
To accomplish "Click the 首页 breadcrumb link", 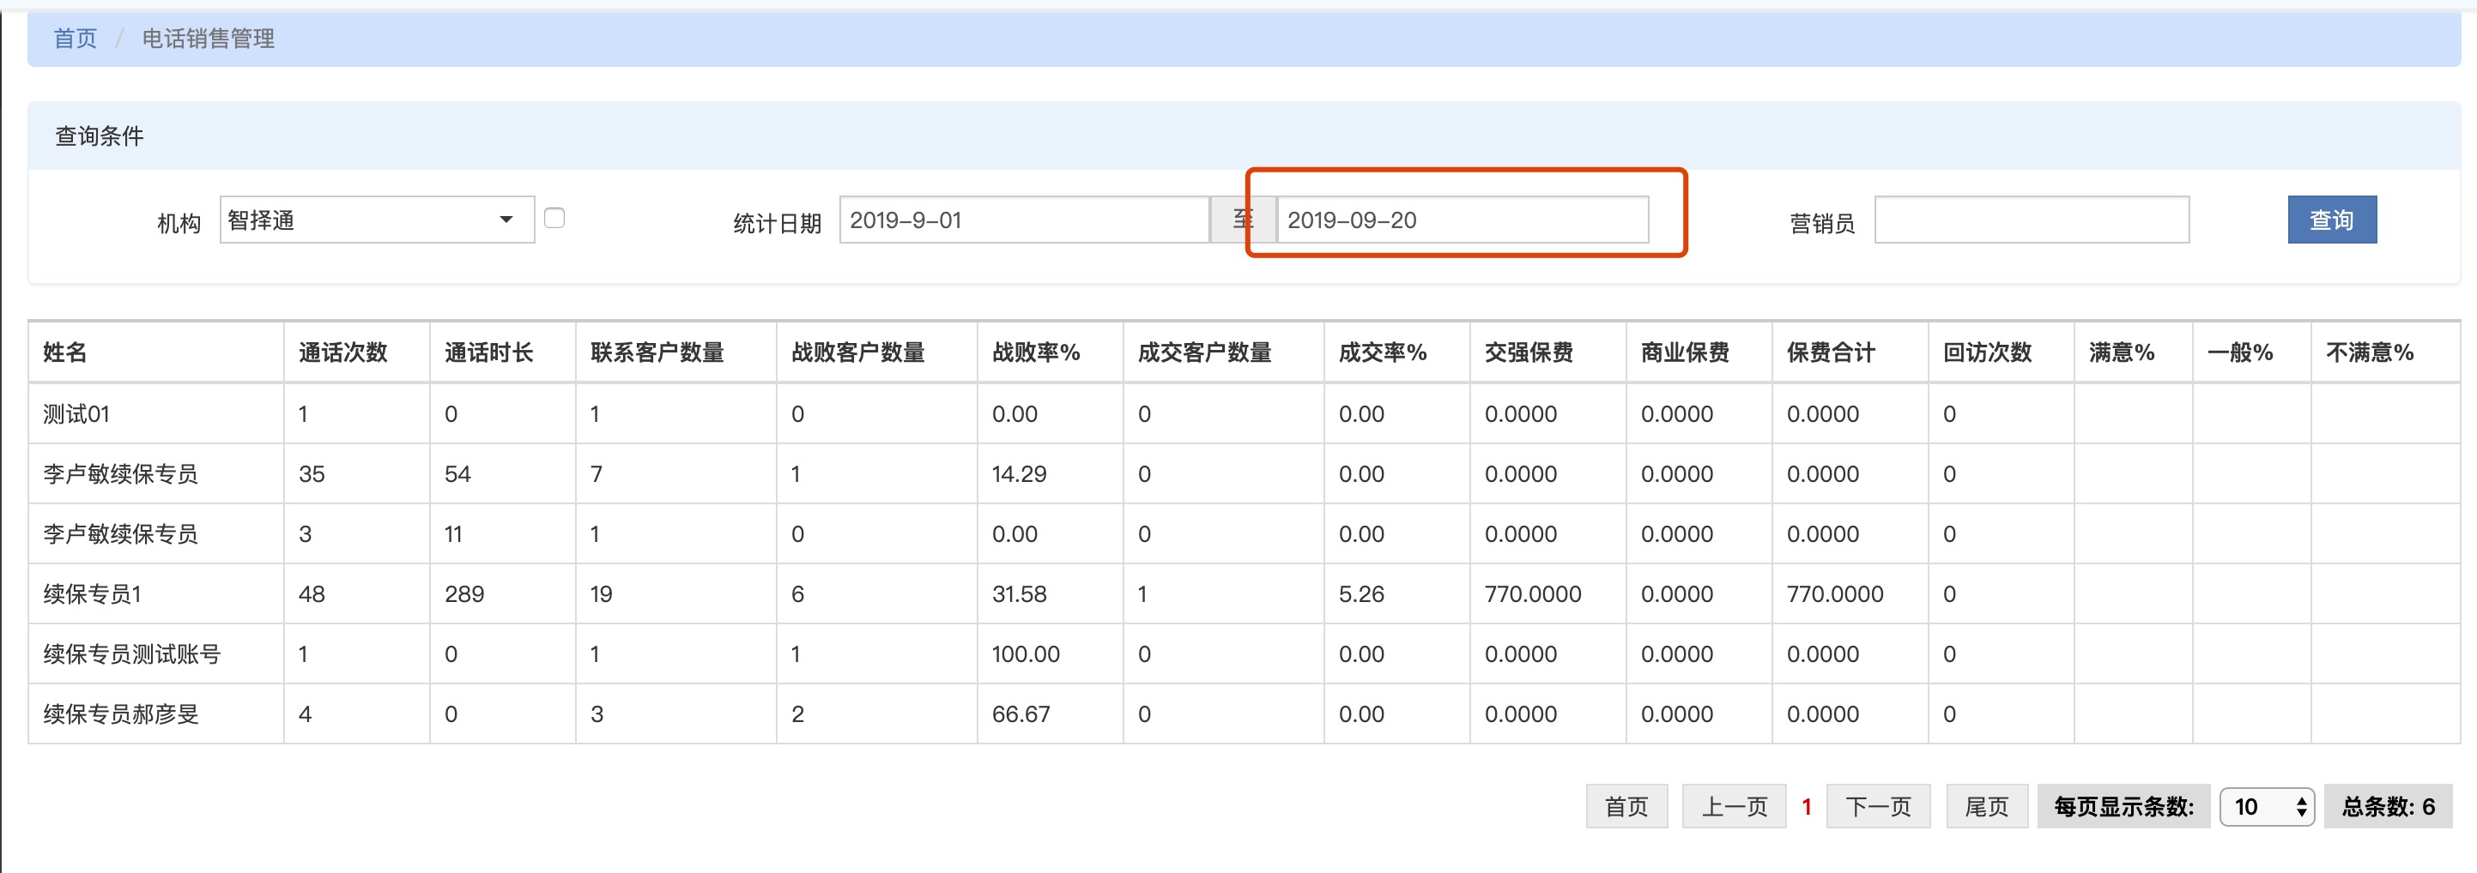I will 75,39.
